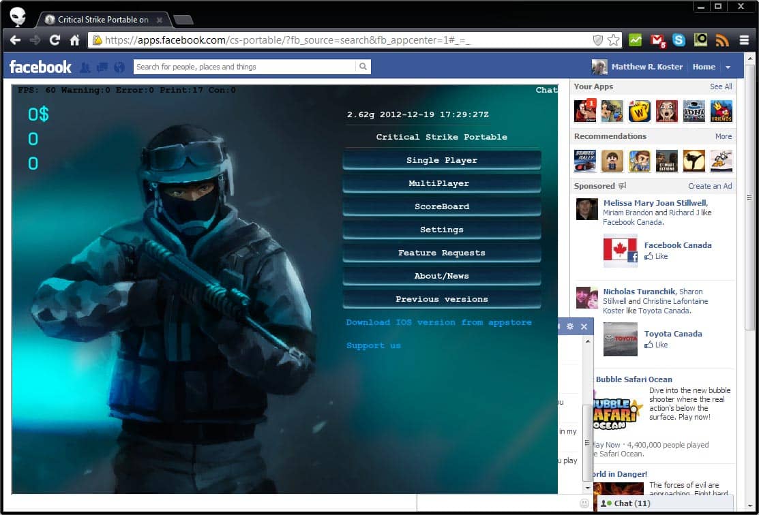The image size is (759, 515).
Task: Focus the Facebook search field
Action: (245, 67)
